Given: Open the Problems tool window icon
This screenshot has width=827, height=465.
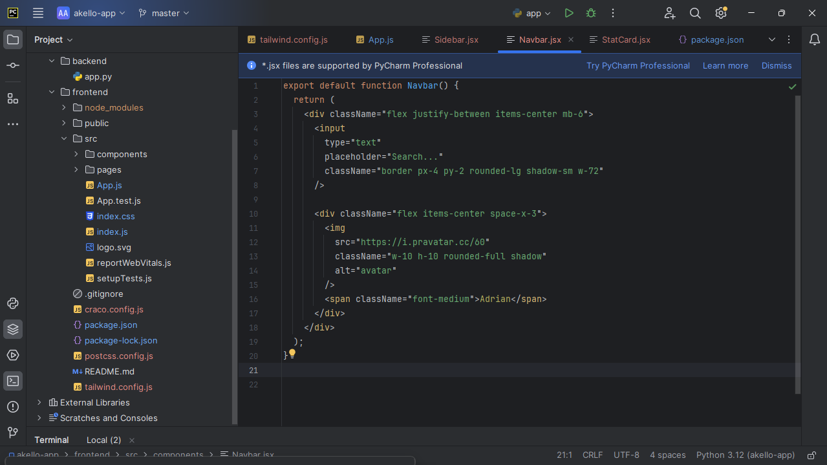Looking at the screenshot, I should point(13,407).
